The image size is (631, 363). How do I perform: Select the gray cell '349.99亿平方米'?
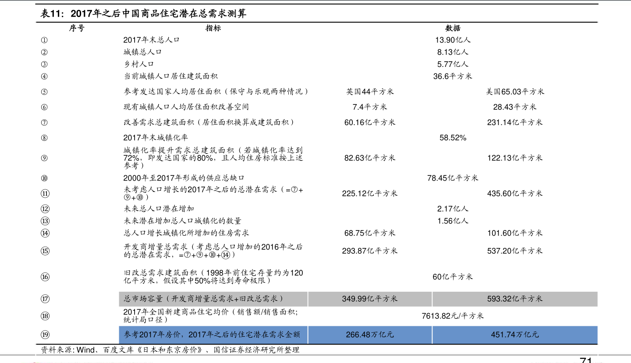tap(370, 299)
